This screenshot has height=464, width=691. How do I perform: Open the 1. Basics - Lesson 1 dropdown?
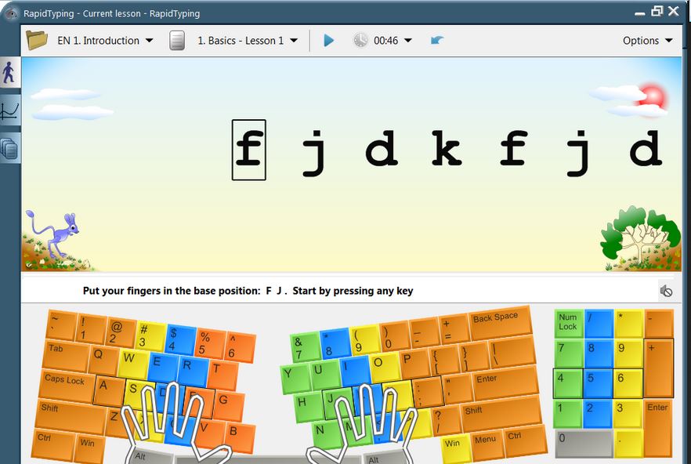(248, 41)
